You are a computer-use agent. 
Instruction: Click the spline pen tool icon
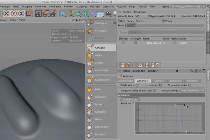70,13
